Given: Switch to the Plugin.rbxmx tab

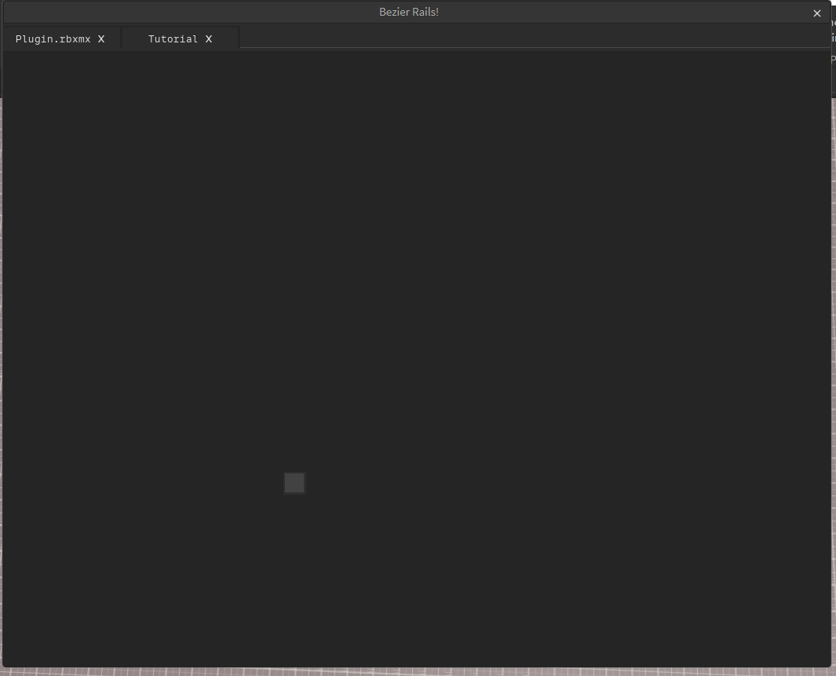Looking at the screenshot, I should (x=55, y=38).
